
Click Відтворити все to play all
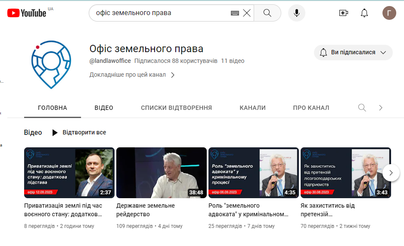click(84, 132)
